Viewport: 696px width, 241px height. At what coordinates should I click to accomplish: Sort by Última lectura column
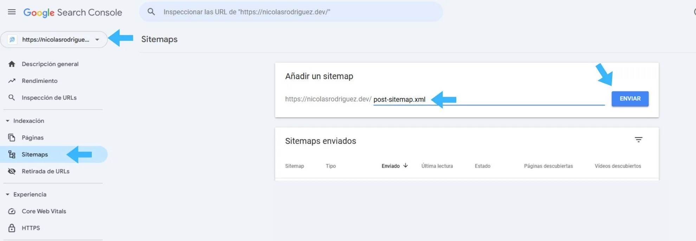(x=437, y=166)
